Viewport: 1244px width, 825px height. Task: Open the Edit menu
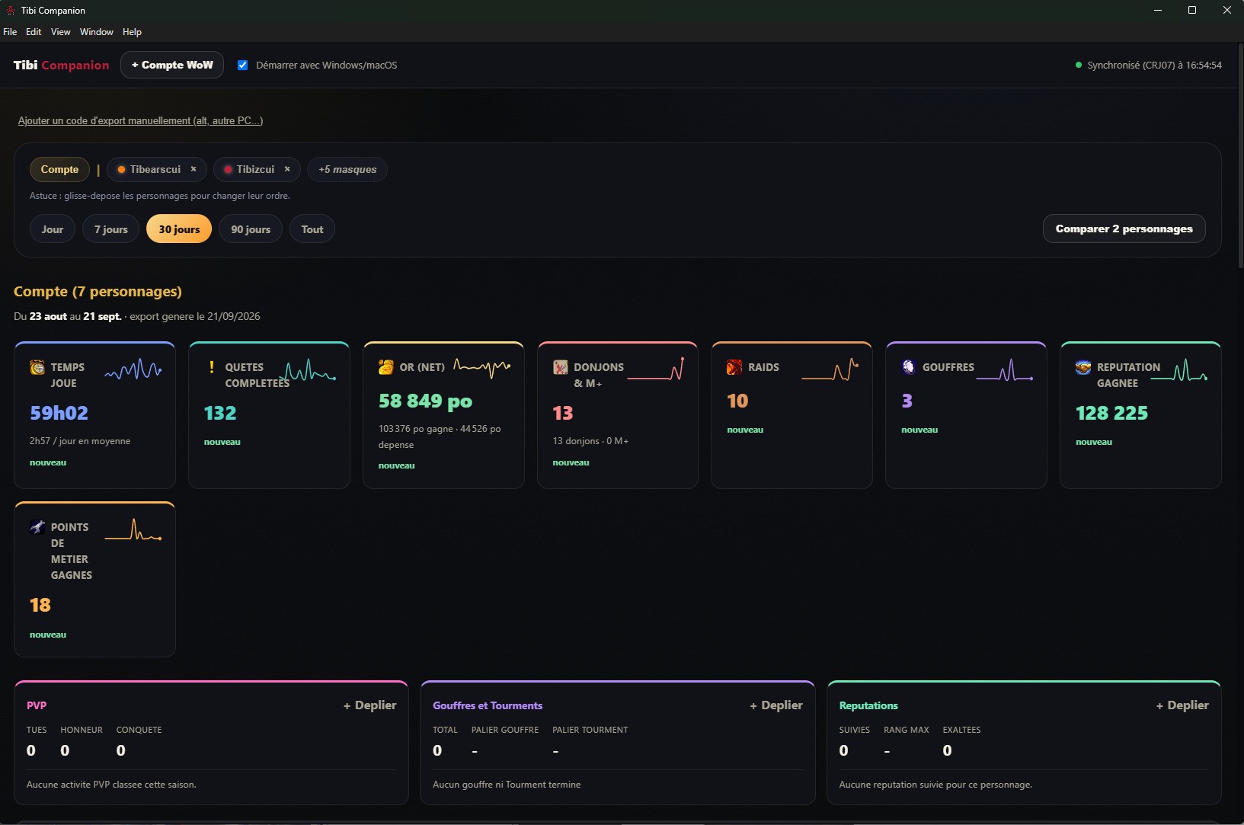click(34, 32)
